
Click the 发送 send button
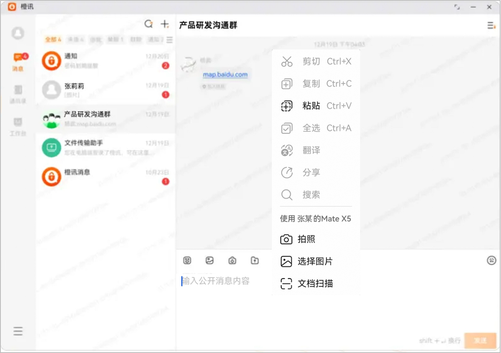click(480, 340)
